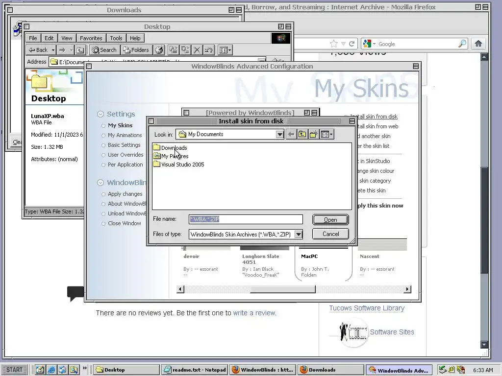Open Tools menu in Desktop window

tap(116, 38)
